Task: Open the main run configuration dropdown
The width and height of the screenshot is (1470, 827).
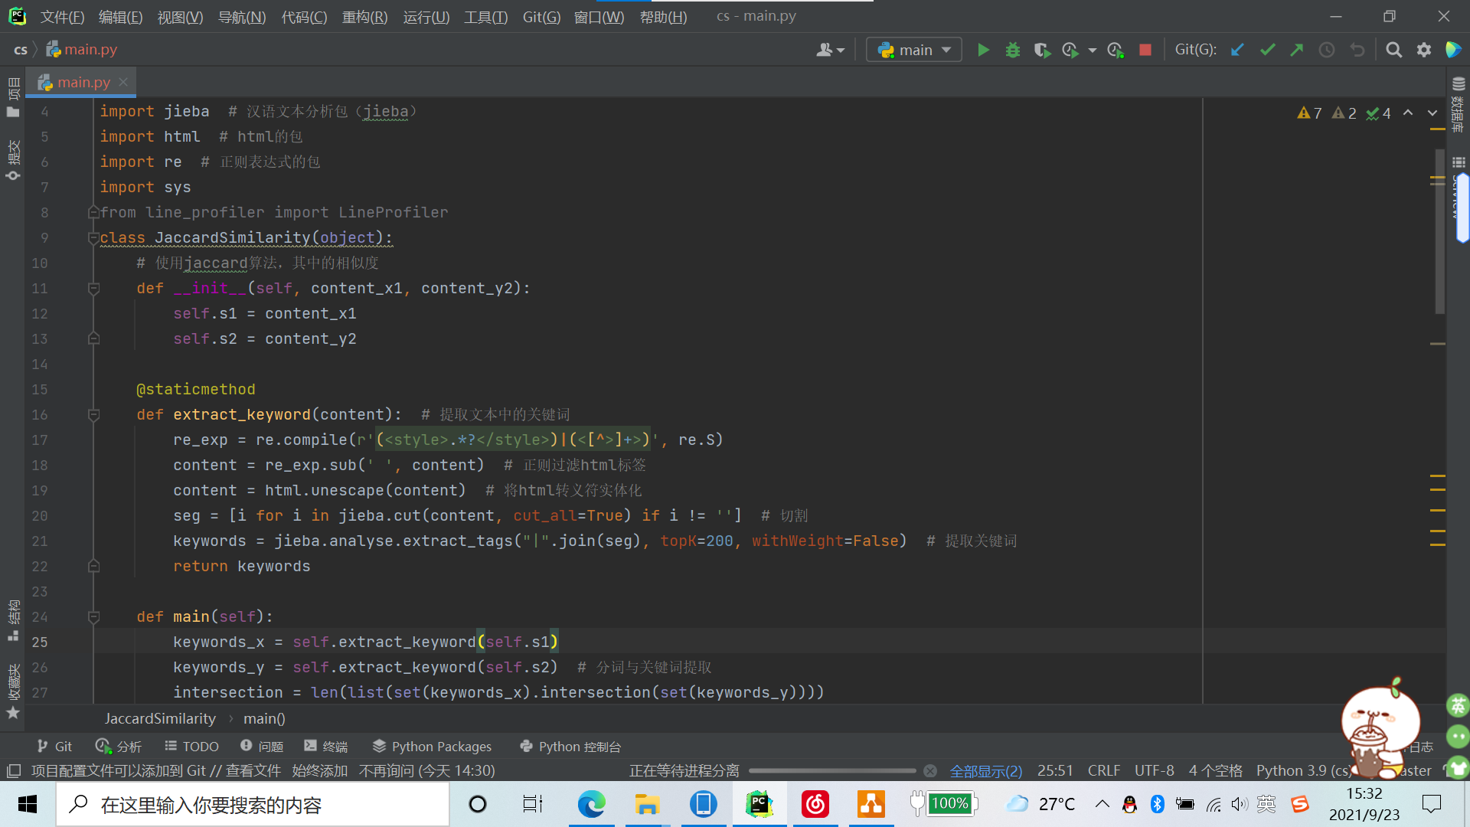Action: 915,50
